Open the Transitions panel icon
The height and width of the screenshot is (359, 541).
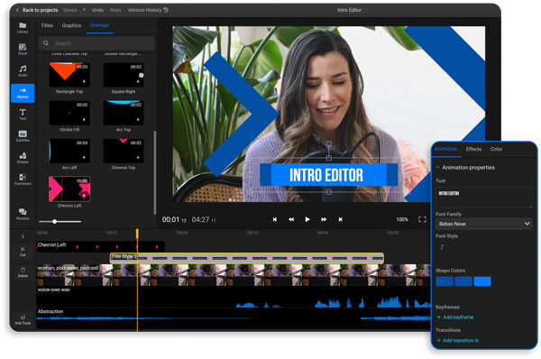[23, 179]
